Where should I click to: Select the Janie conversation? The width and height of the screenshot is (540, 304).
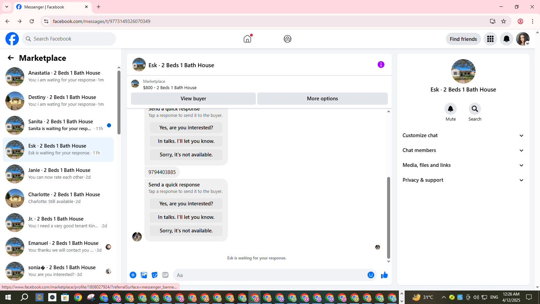[x=58, y=174]
